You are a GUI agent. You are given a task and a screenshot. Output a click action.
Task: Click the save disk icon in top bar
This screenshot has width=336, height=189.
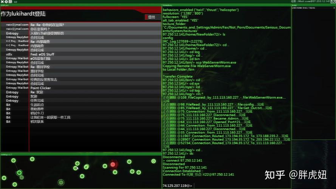pos(11,2)
